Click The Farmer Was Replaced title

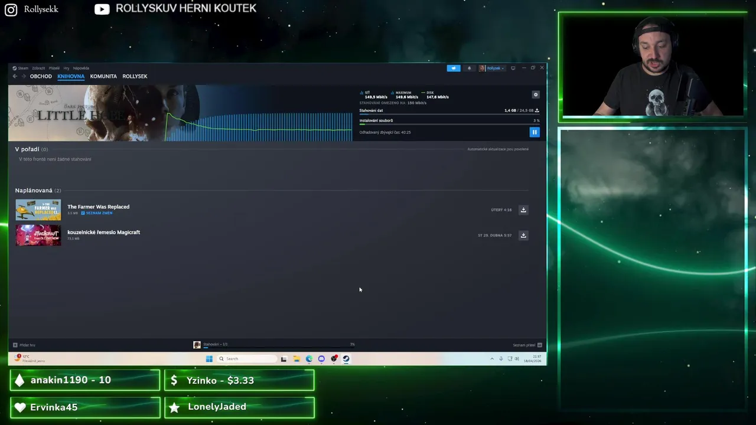98,207
